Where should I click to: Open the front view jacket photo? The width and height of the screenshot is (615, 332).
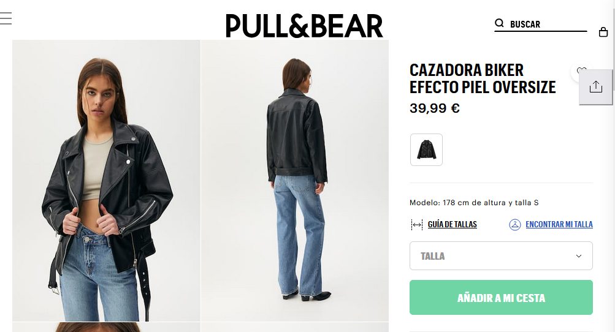pyautogui.click(x=106, y=181)
